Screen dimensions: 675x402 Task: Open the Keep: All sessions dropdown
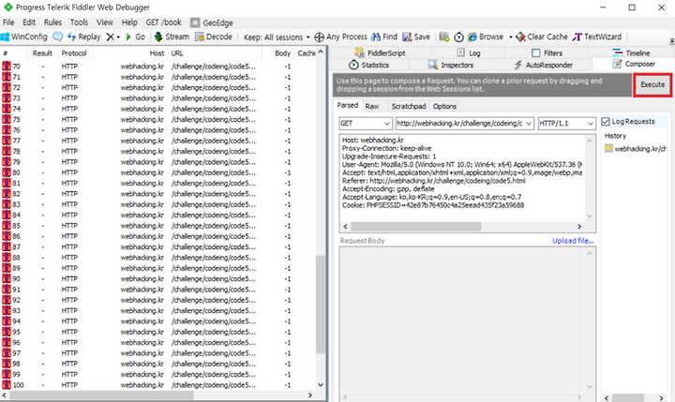point(277,37)
